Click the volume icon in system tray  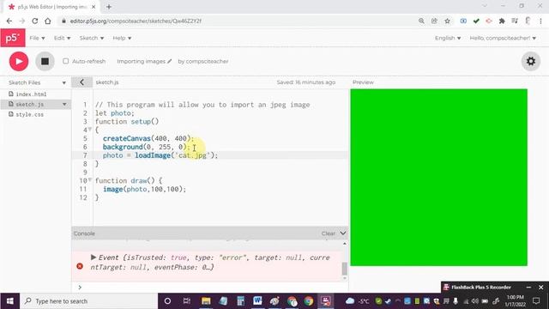pyautogui.click(x=474, y=301)
